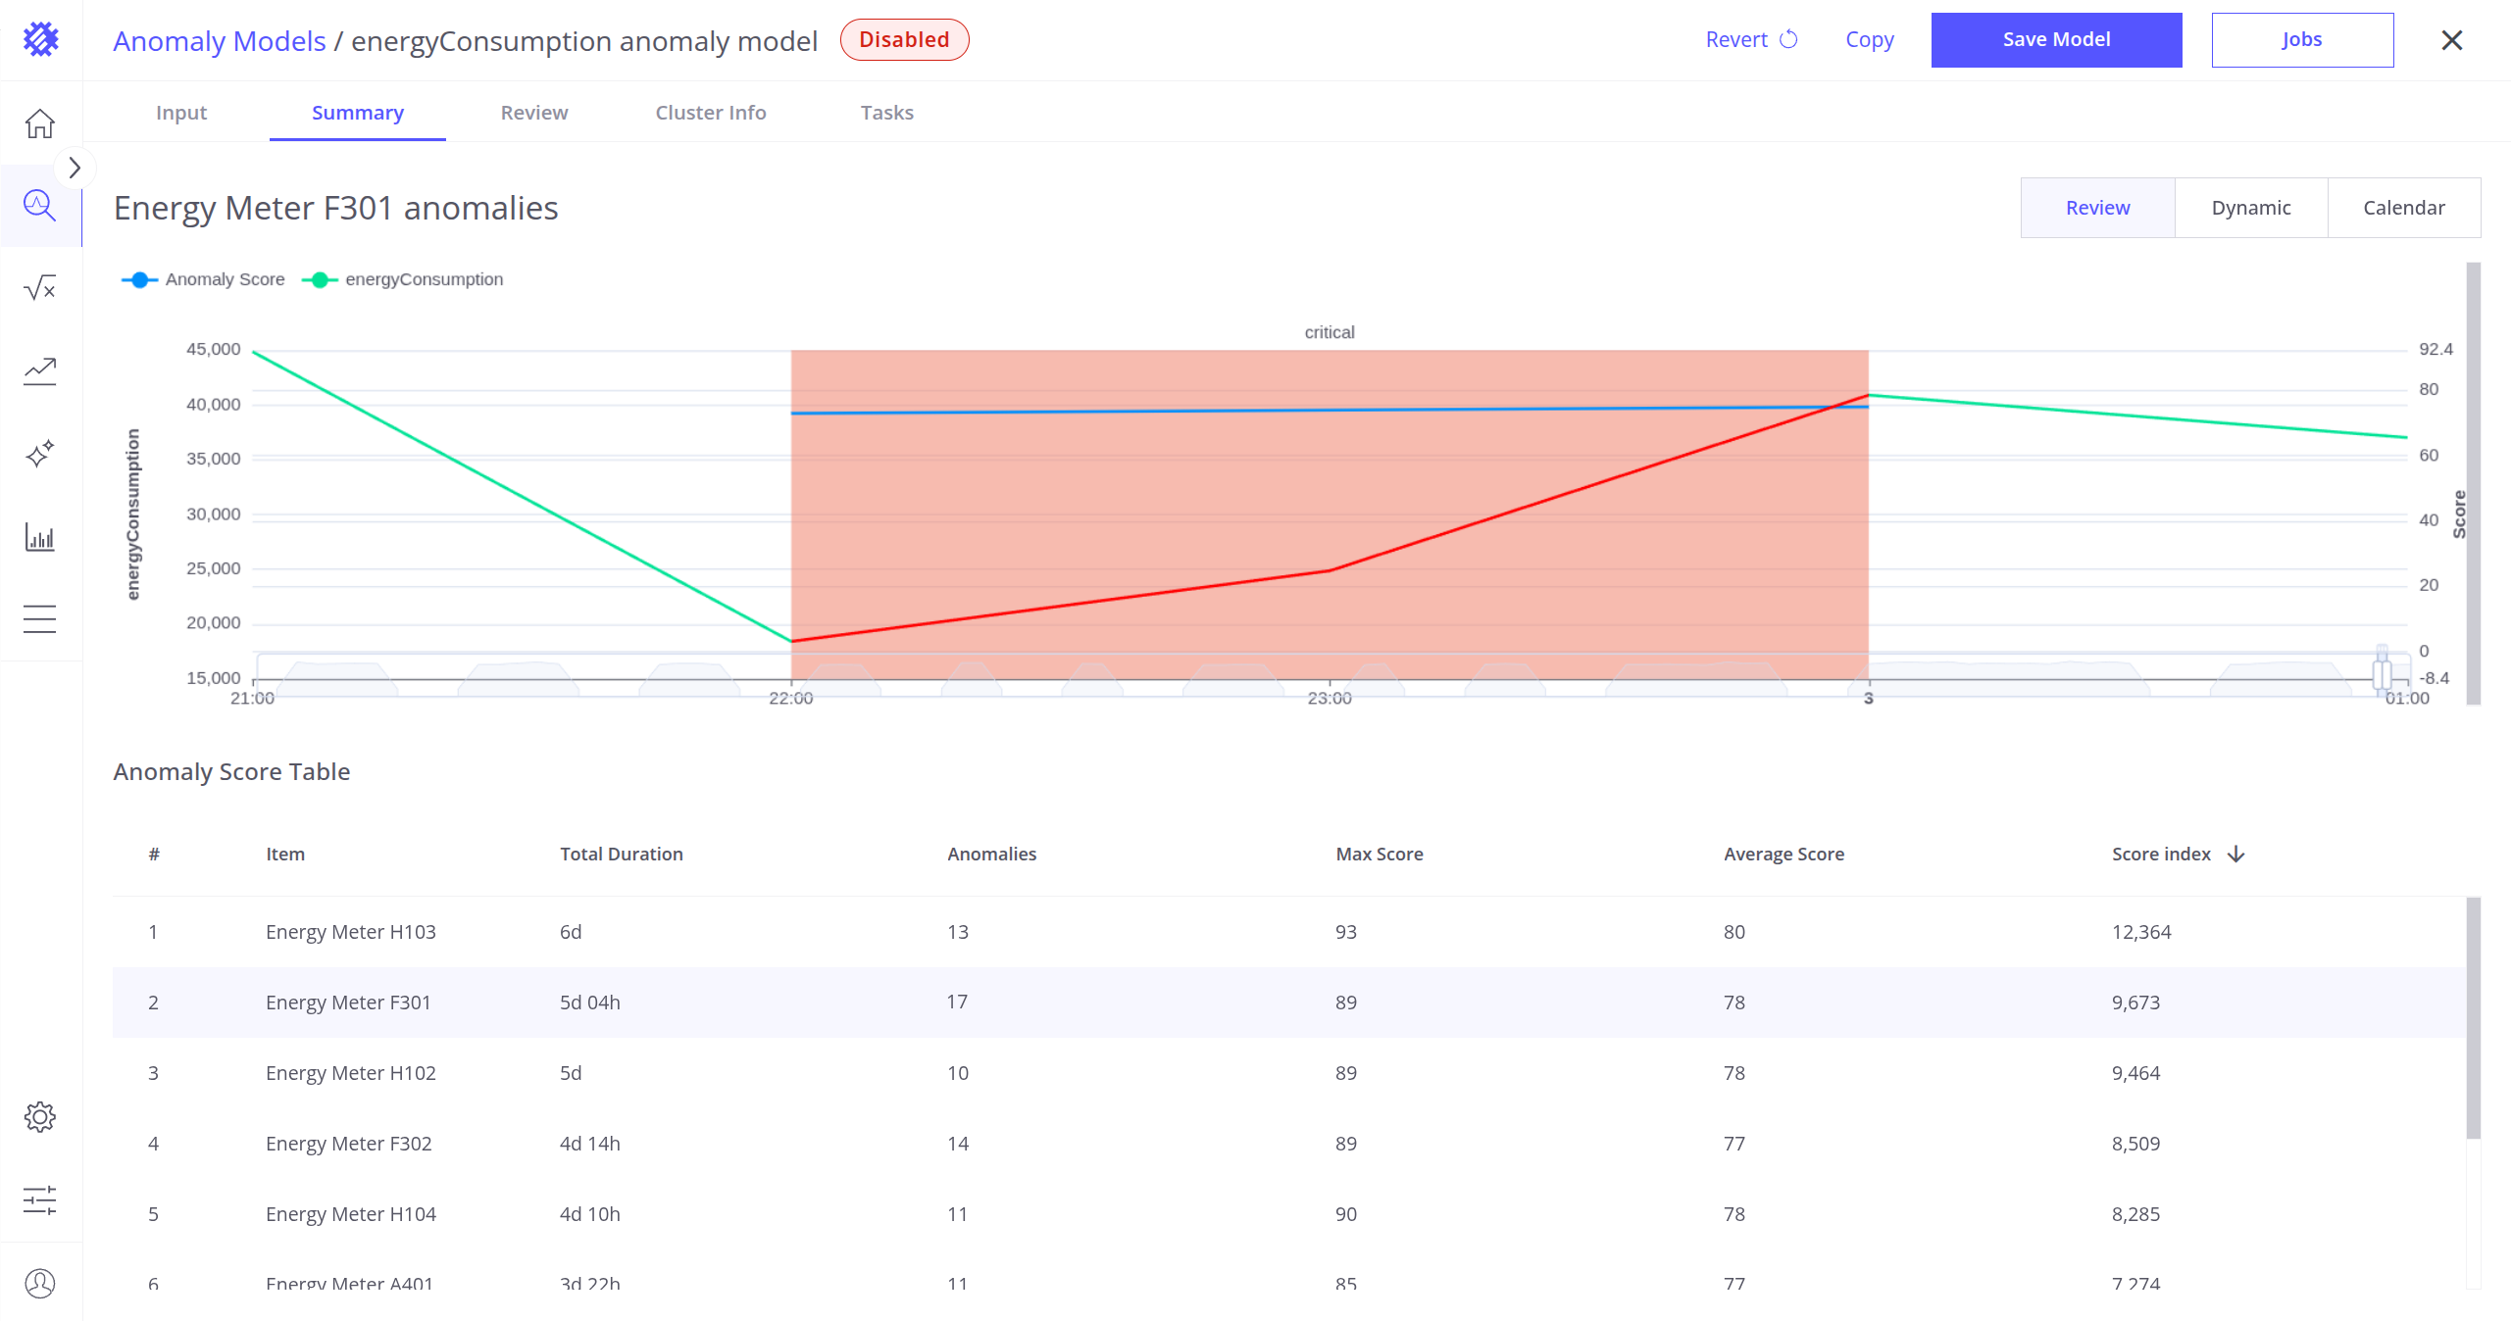Image resolution: width=2511 pixels, height=1321 pixels.
Task: Click the Save Model button
Action: click(2055, 40)
